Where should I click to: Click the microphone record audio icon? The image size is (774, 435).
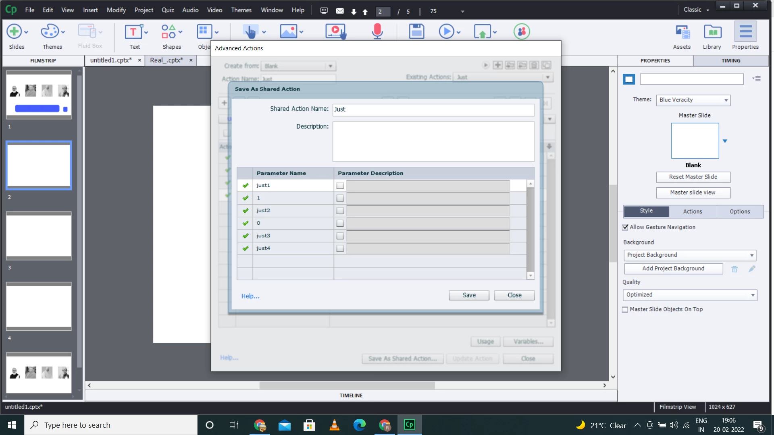(377, 31)
